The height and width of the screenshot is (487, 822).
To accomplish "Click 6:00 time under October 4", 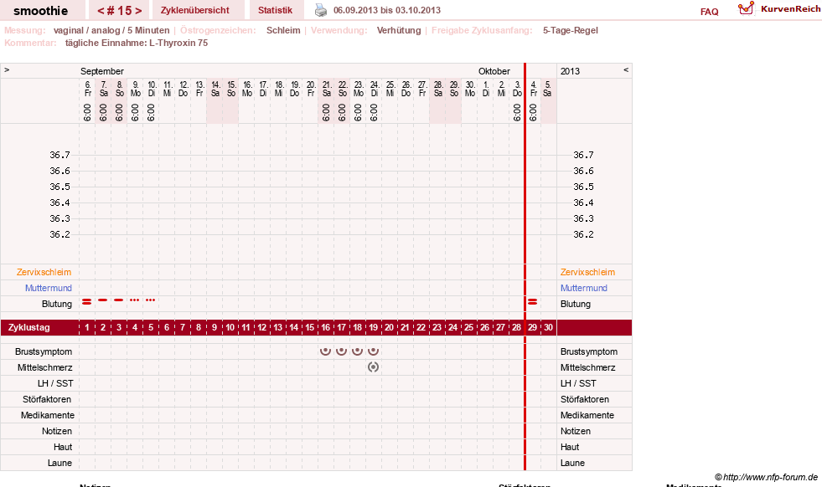I will 533,112.
